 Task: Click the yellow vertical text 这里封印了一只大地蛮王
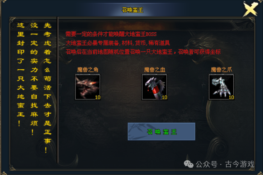(x=21, y=74)
